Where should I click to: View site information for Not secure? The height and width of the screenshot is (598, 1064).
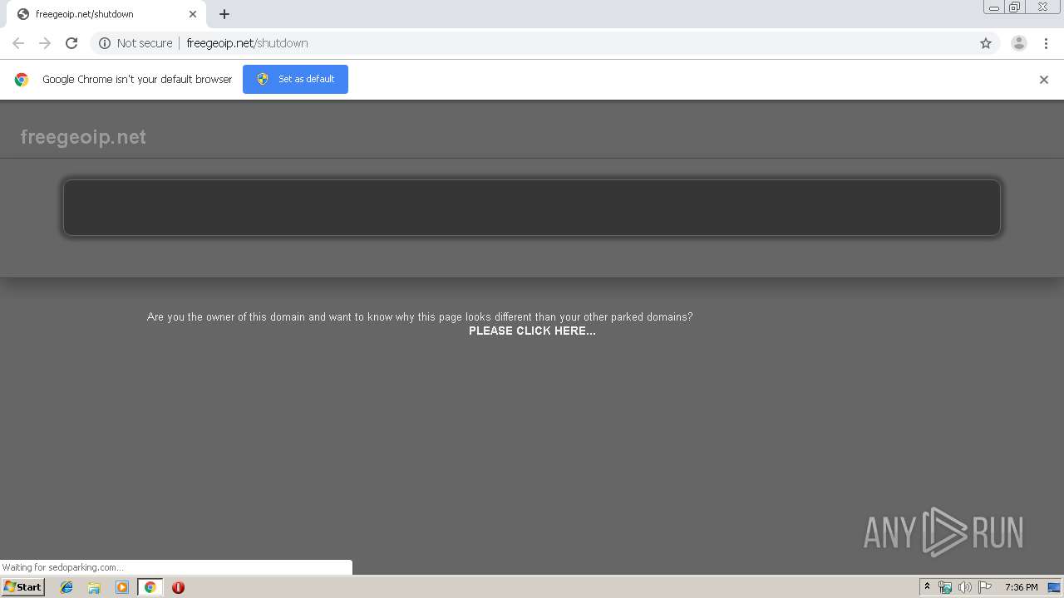coord(135,43)
